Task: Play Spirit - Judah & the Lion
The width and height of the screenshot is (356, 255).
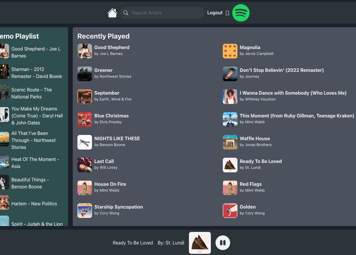Action: 37,224
